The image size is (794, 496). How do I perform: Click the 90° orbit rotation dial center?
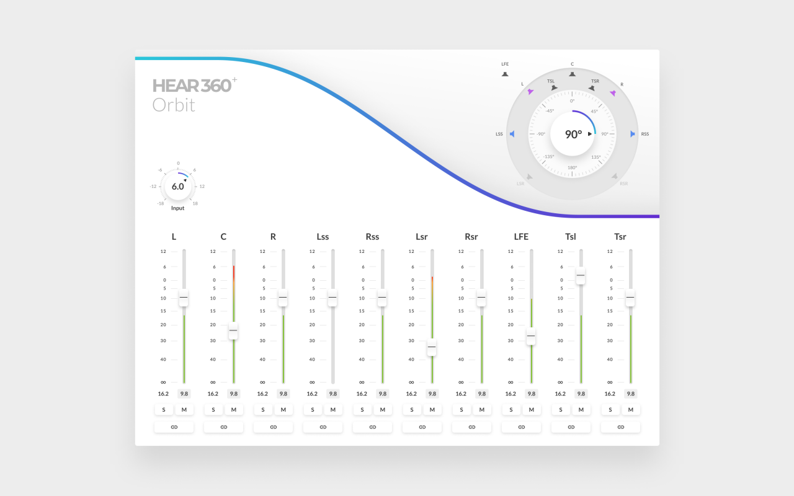click(x=573, y=134)
